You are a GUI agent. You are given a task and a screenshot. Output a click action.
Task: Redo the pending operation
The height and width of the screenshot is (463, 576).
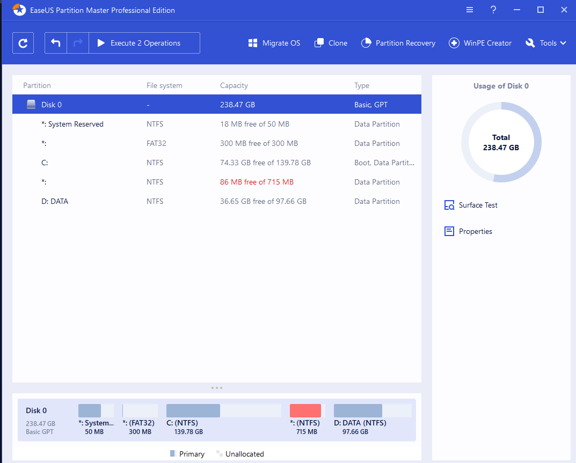[78, 43]
